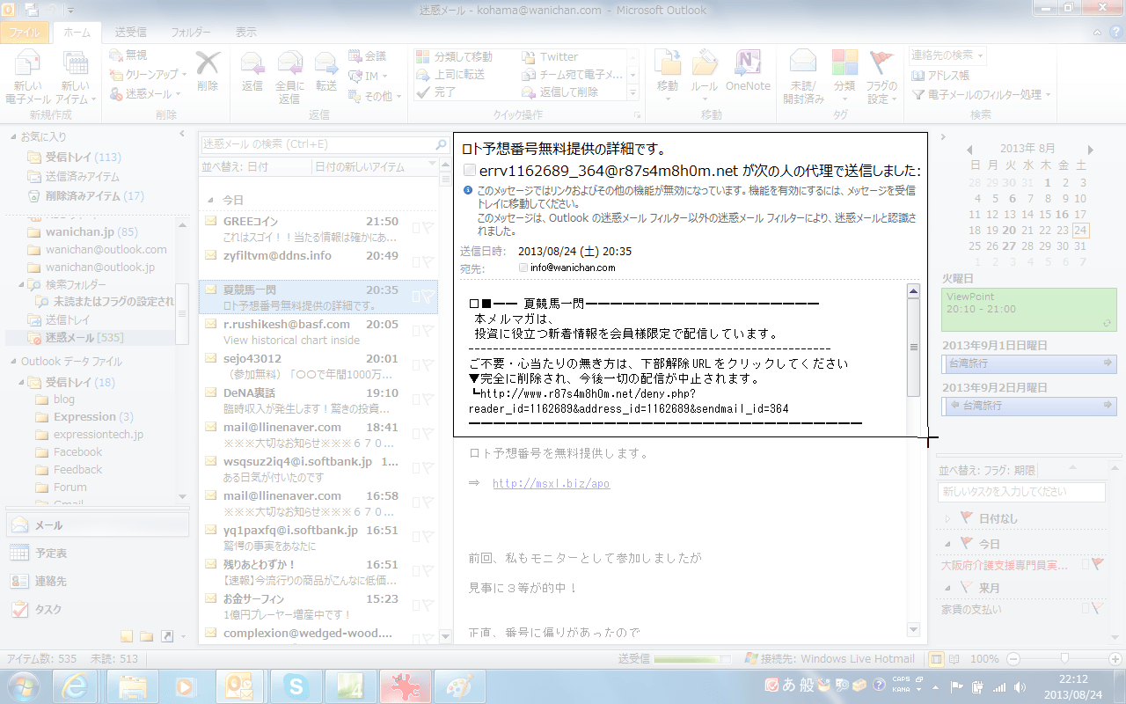Open Skype from the taskbar
This screenshot has width=1126, height=704.
pos(295,686)
